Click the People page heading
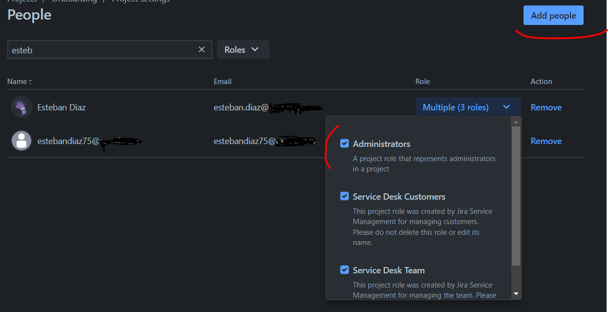The height and width of the screenshot is (312, 608). click(29, 15)
